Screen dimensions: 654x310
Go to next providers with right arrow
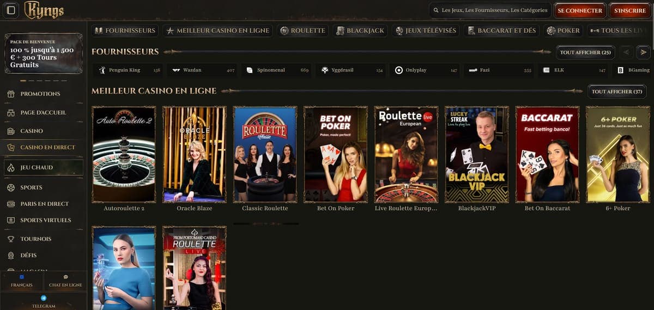click(x=644, y=52)
